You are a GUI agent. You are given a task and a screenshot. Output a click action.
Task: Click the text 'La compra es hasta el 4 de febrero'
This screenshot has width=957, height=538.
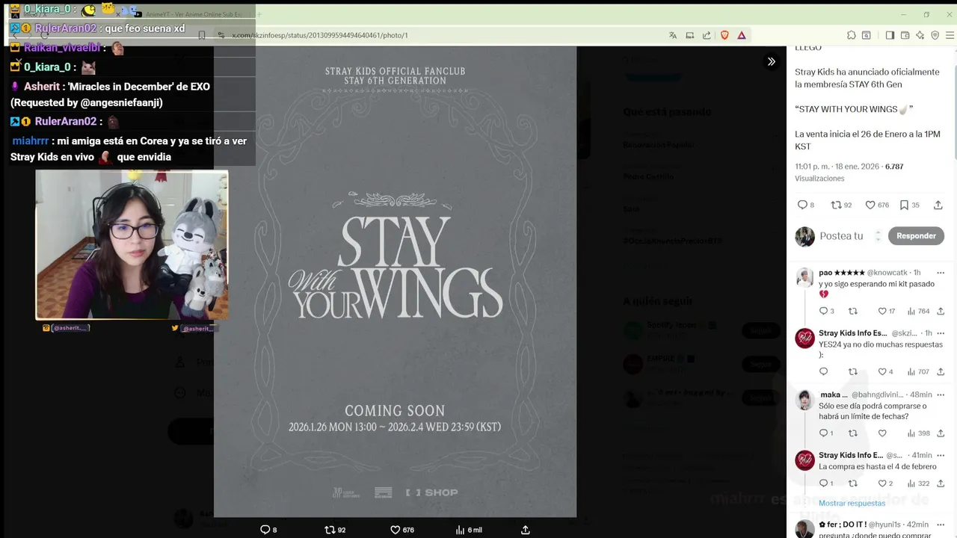click(x=878, y=467)
